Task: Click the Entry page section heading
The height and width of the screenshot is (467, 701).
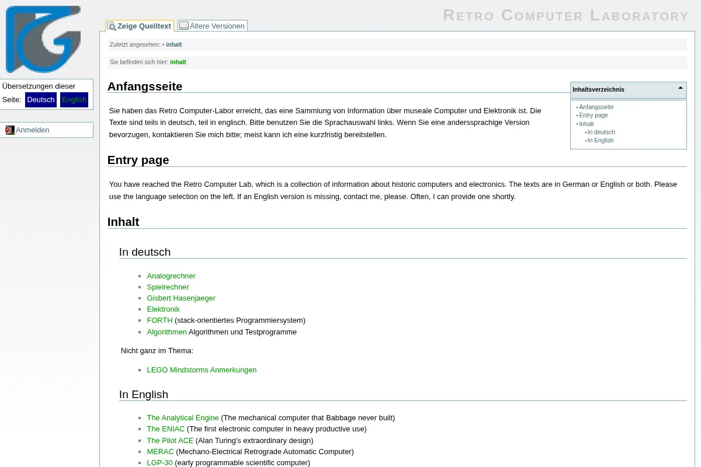Action: coord(138,160)
